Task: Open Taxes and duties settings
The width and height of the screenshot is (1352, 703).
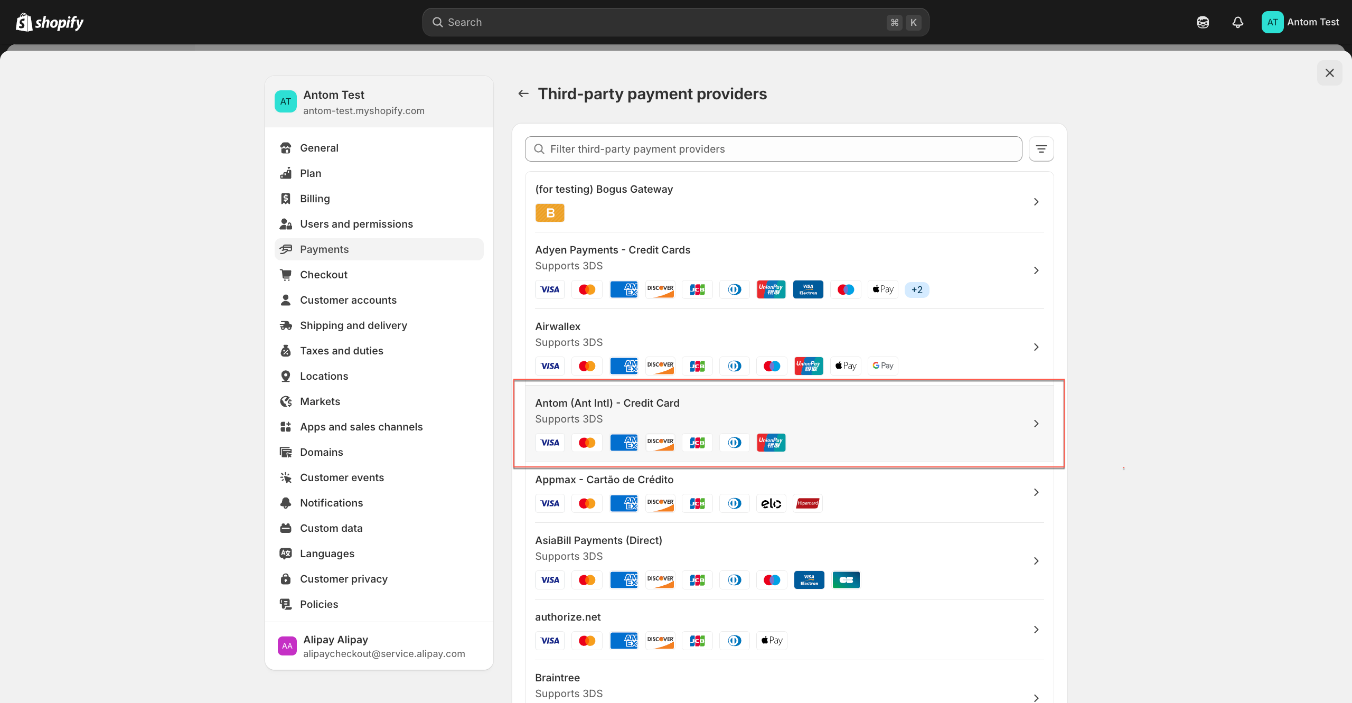Action: pyautogui.click(x=379, y=351)
